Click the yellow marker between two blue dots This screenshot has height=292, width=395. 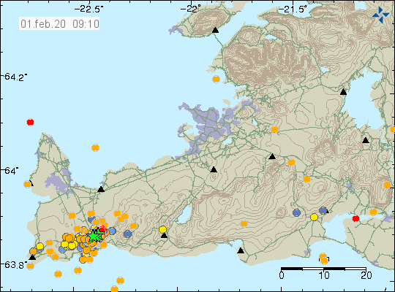point(314,217)
